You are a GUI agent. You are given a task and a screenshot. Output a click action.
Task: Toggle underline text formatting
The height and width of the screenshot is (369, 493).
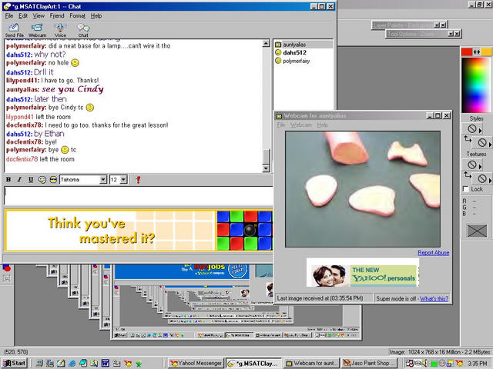31,179
